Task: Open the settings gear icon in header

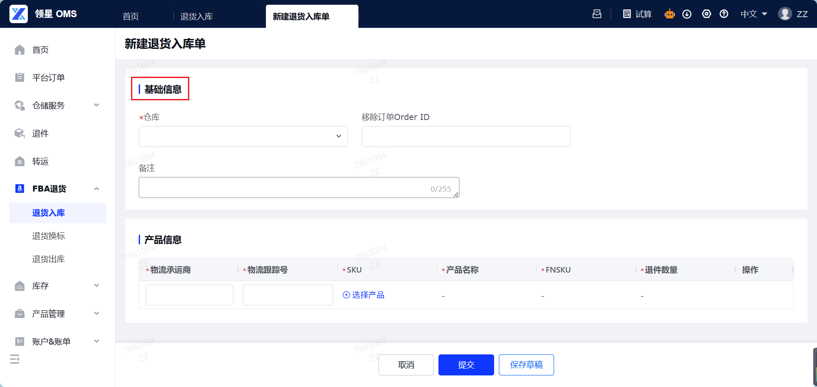Action: (707, 14)
